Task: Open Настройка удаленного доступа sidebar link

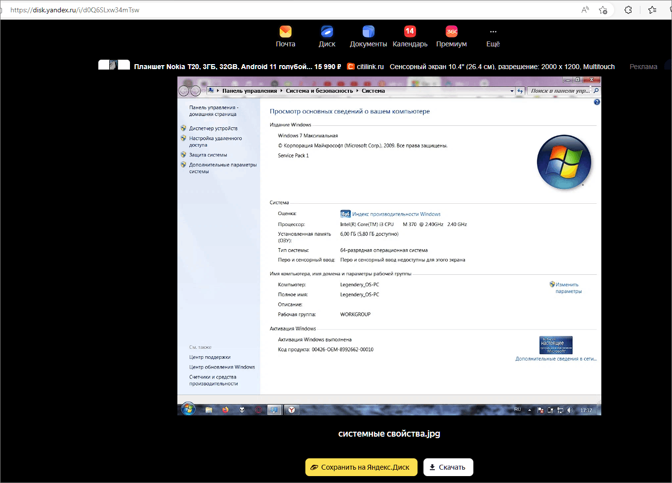Action: [215, 142]
